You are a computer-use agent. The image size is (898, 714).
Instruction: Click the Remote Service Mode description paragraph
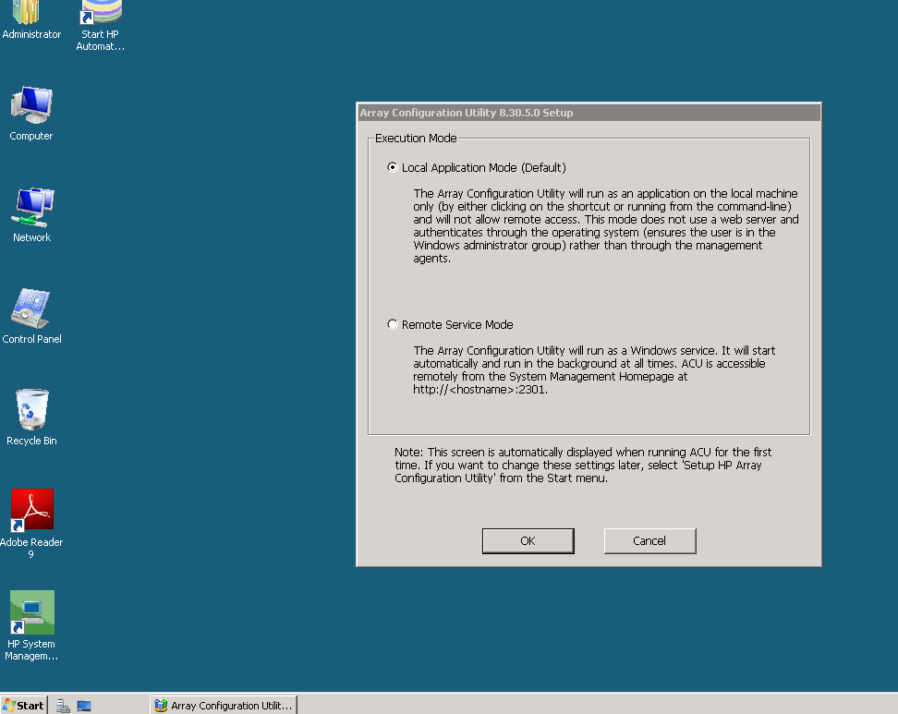(x=594, y=369)
